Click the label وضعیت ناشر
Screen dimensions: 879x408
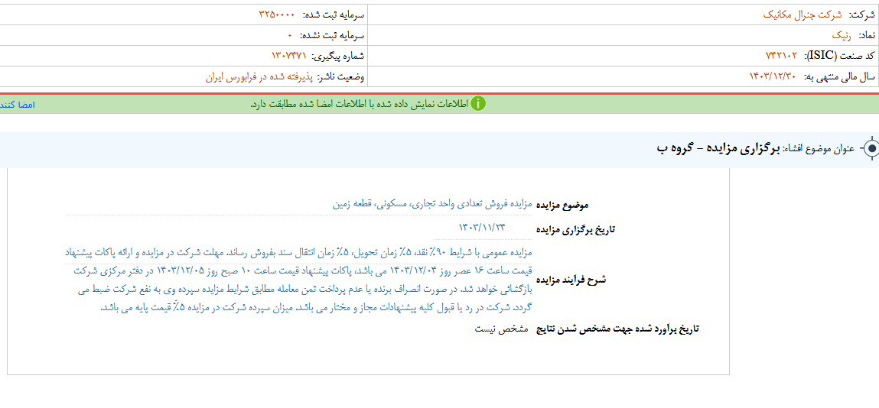click(341, 76)
